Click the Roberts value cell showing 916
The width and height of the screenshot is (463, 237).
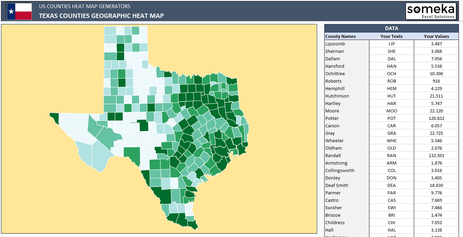click(437, 81)
